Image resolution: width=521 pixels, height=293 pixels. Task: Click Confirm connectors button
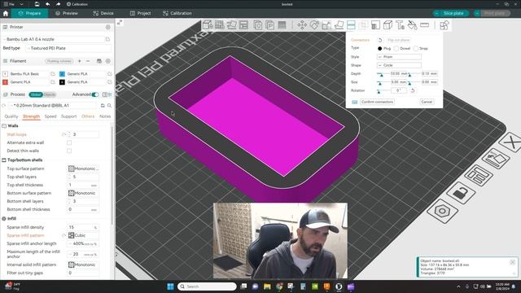[x=377, y=102]
